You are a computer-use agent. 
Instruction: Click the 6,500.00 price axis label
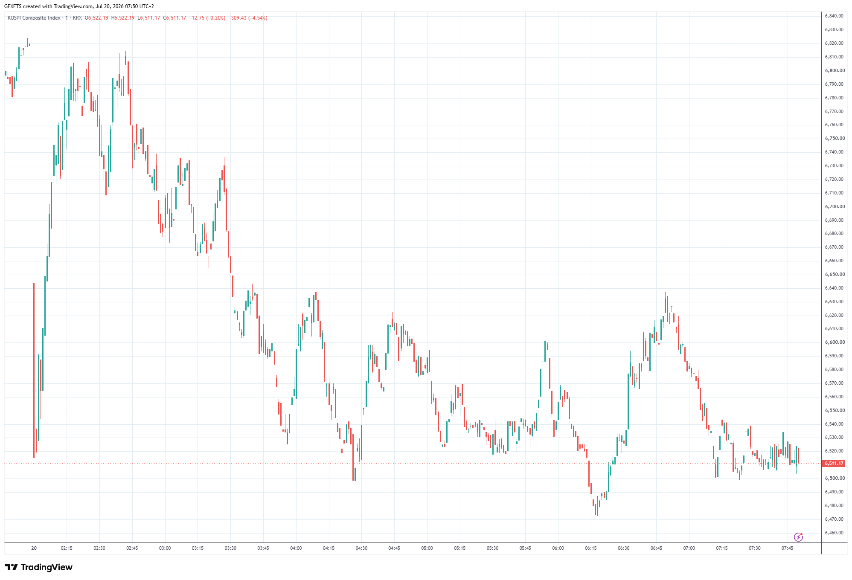(x=835, y=478)
